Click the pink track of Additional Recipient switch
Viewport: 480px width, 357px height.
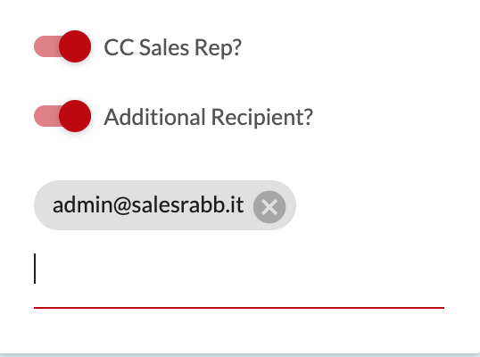tap(46, 116)
